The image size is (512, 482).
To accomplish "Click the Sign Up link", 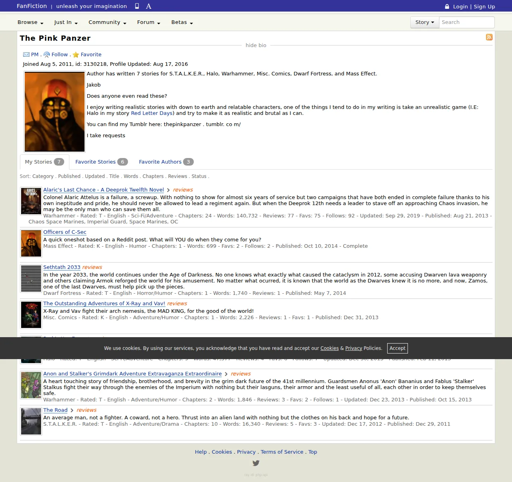I will coord(484,6).
